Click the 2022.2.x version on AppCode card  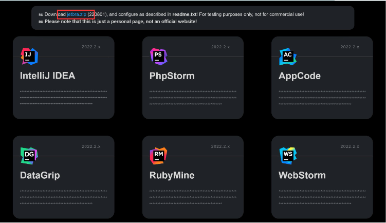tap(350, 47)
